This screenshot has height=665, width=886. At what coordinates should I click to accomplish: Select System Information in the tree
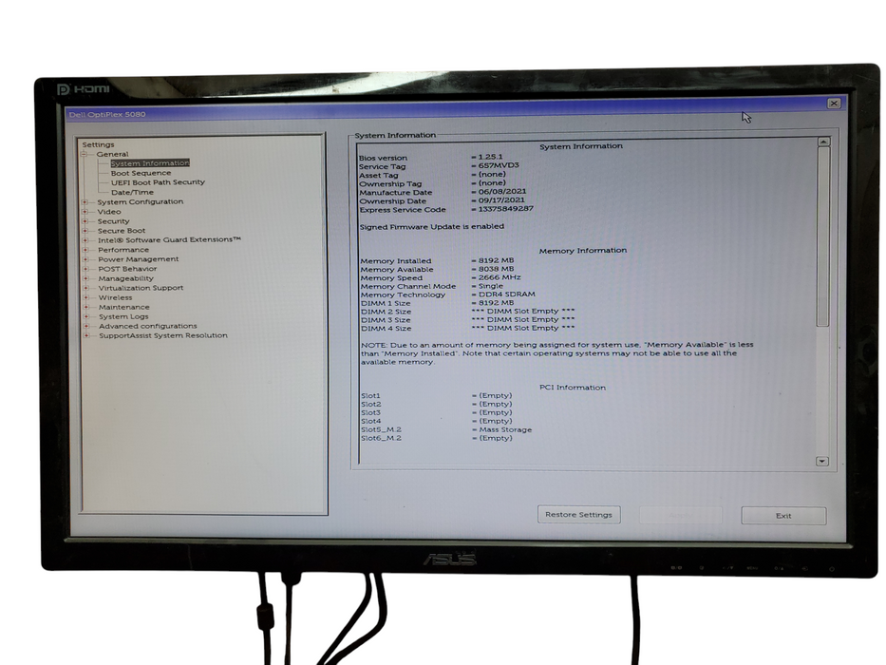150,162
